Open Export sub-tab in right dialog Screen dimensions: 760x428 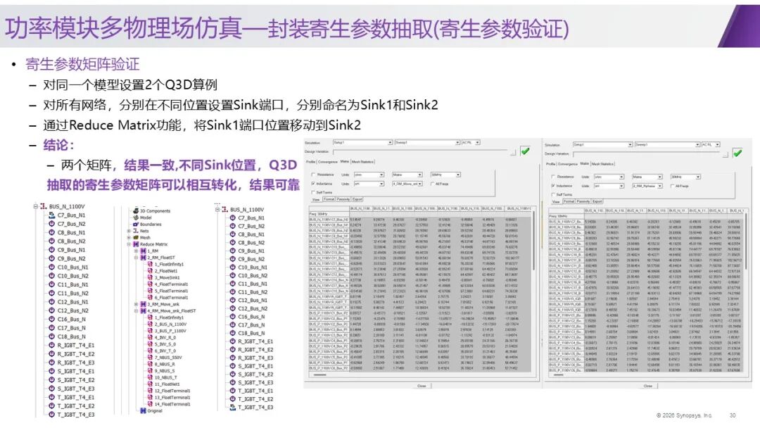(597, 201)
